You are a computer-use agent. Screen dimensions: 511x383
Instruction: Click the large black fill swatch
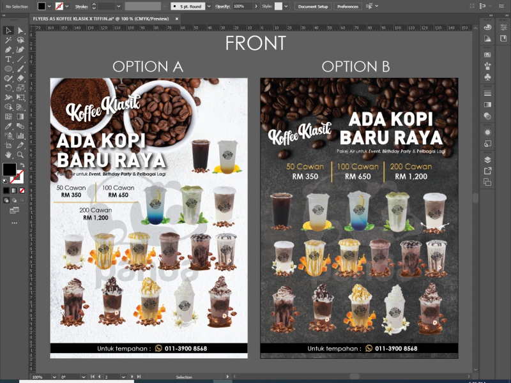(10, 170)
